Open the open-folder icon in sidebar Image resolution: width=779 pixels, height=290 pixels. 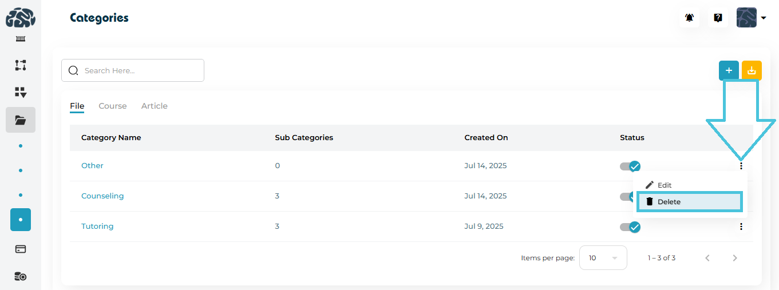click(21, 120)
